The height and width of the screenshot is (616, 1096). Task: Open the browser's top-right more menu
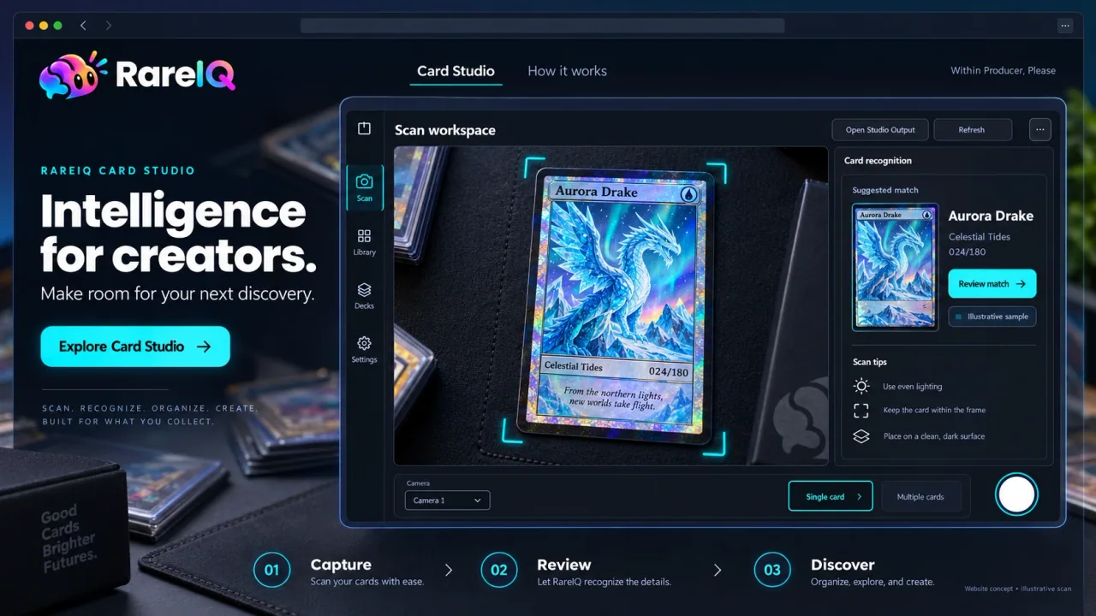point(1065,26)
